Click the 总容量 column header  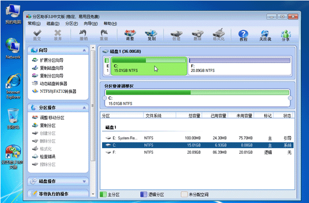(x=189, y=115)
